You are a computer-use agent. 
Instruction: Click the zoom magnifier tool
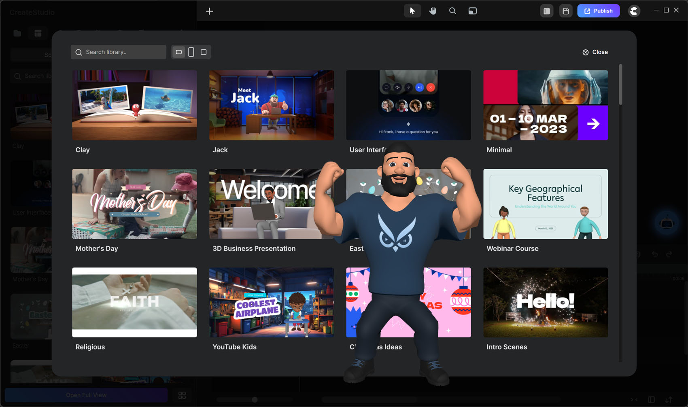click(452, 11)
